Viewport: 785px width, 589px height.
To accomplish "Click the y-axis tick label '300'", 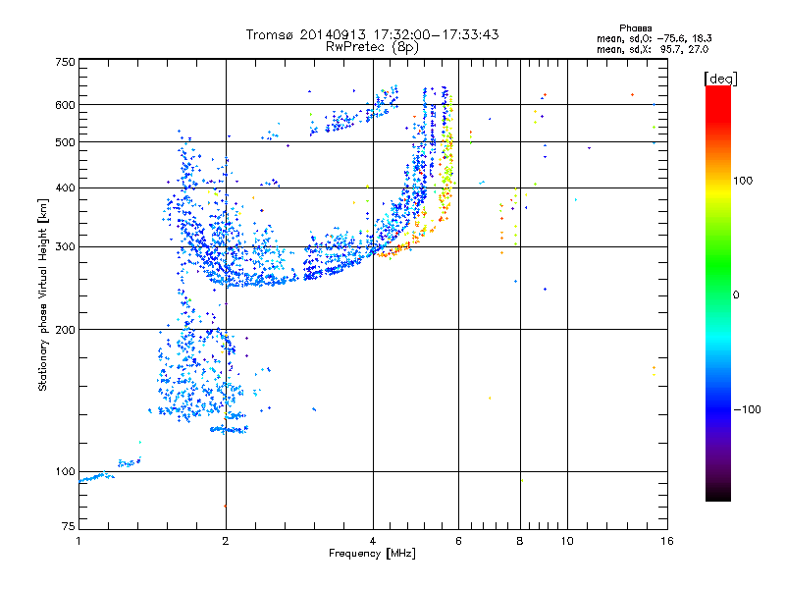I will 66,247.
